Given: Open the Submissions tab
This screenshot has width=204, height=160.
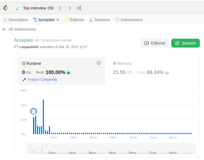Looking at the screenshot, I should tap(129, 20).
